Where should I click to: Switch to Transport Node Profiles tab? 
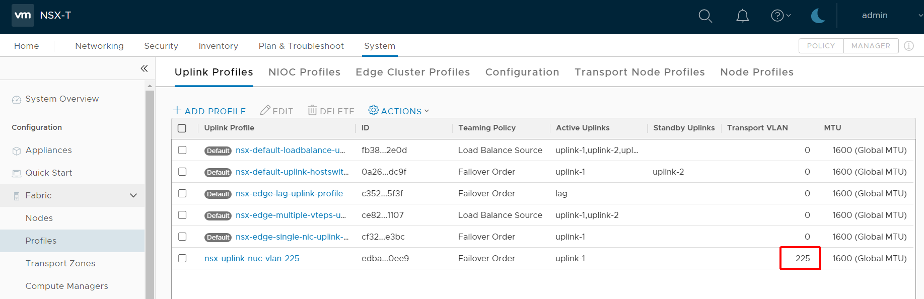coord(639,72)
